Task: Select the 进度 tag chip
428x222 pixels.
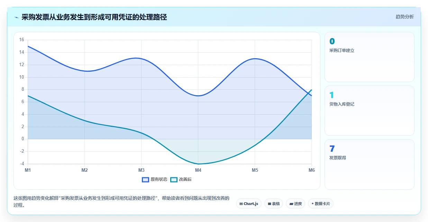Action: pyautogui.click(x=295, y=204)
